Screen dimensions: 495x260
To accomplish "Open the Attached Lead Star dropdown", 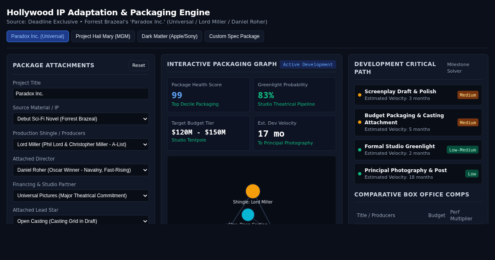I will pyautogui.click(x=81, y=220).
